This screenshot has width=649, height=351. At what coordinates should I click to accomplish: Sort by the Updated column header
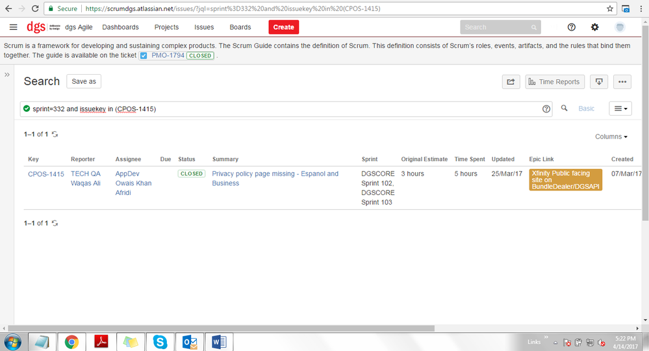[x=503, y=159]
